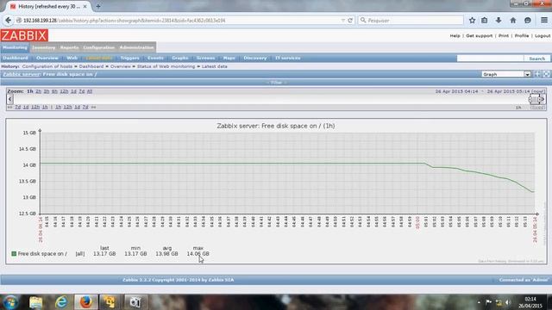Viewport: 552px width, 310px height.
Task: Click the ZABBIX logo
Action: 24,35
